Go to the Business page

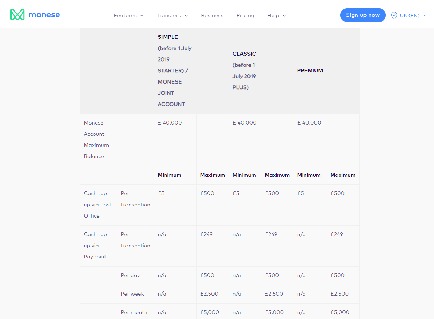pos(212,15)
